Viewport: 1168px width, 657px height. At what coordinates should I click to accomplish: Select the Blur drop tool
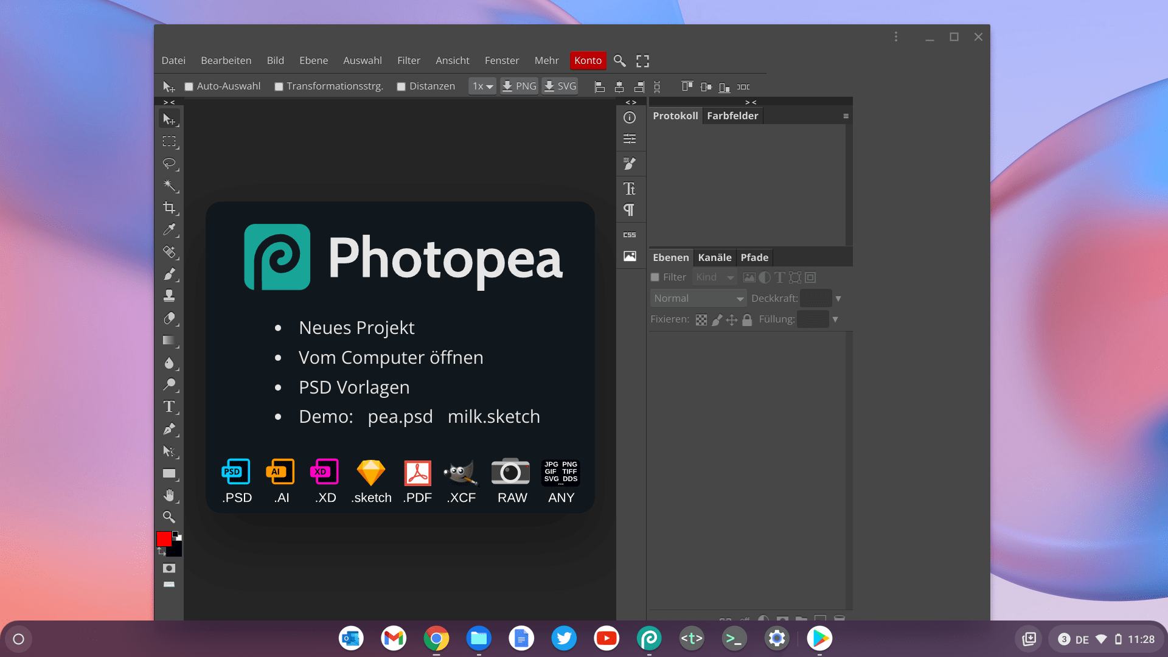point(169,363)
